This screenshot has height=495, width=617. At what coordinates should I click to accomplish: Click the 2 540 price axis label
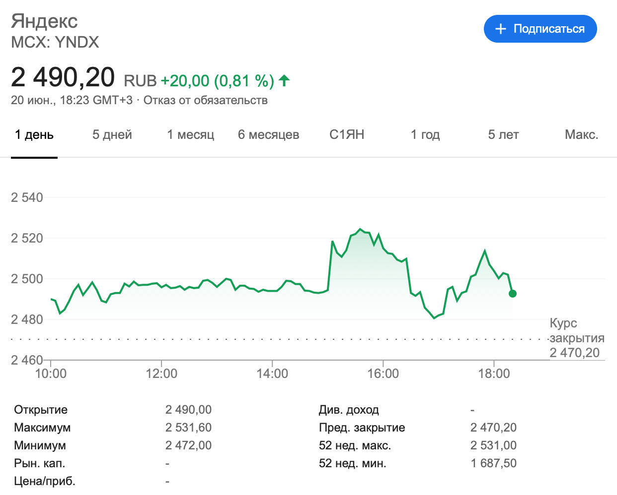click(x=27, y=197)
